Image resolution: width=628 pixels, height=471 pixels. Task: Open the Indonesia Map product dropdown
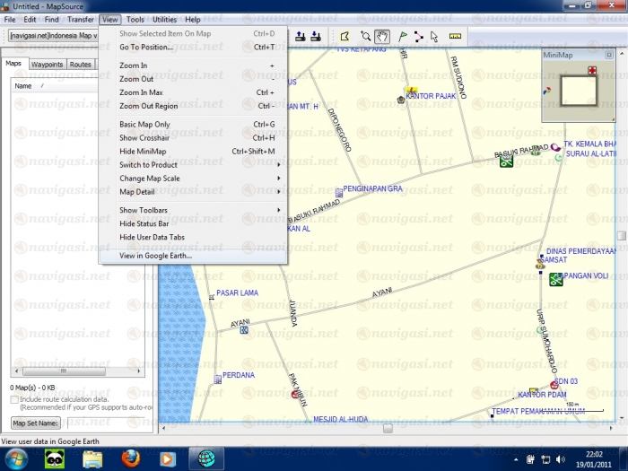coord(54,37)
